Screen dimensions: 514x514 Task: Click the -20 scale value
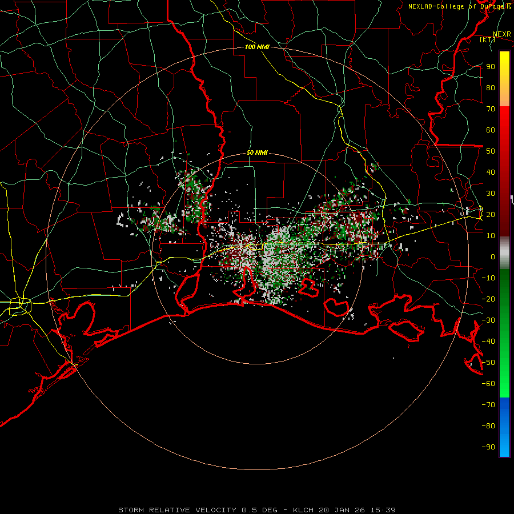[x=488, y=299]
